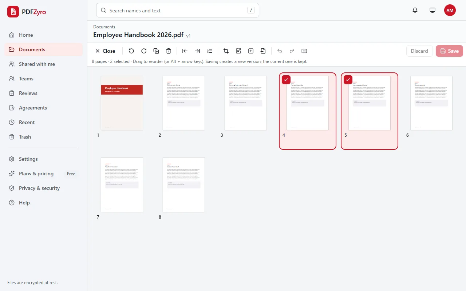Uncheck the page 4 checkbox
The image size is (466, 291).
(x=286, y=80)
